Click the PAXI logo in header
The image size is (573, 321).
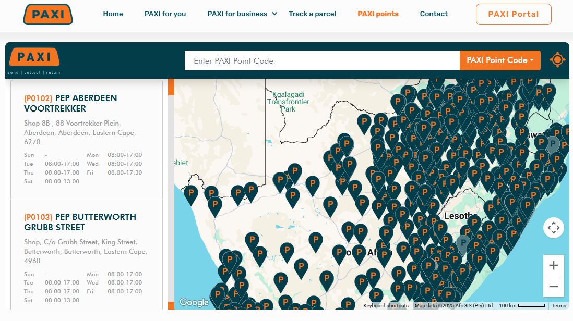click(x=48, y=14)
